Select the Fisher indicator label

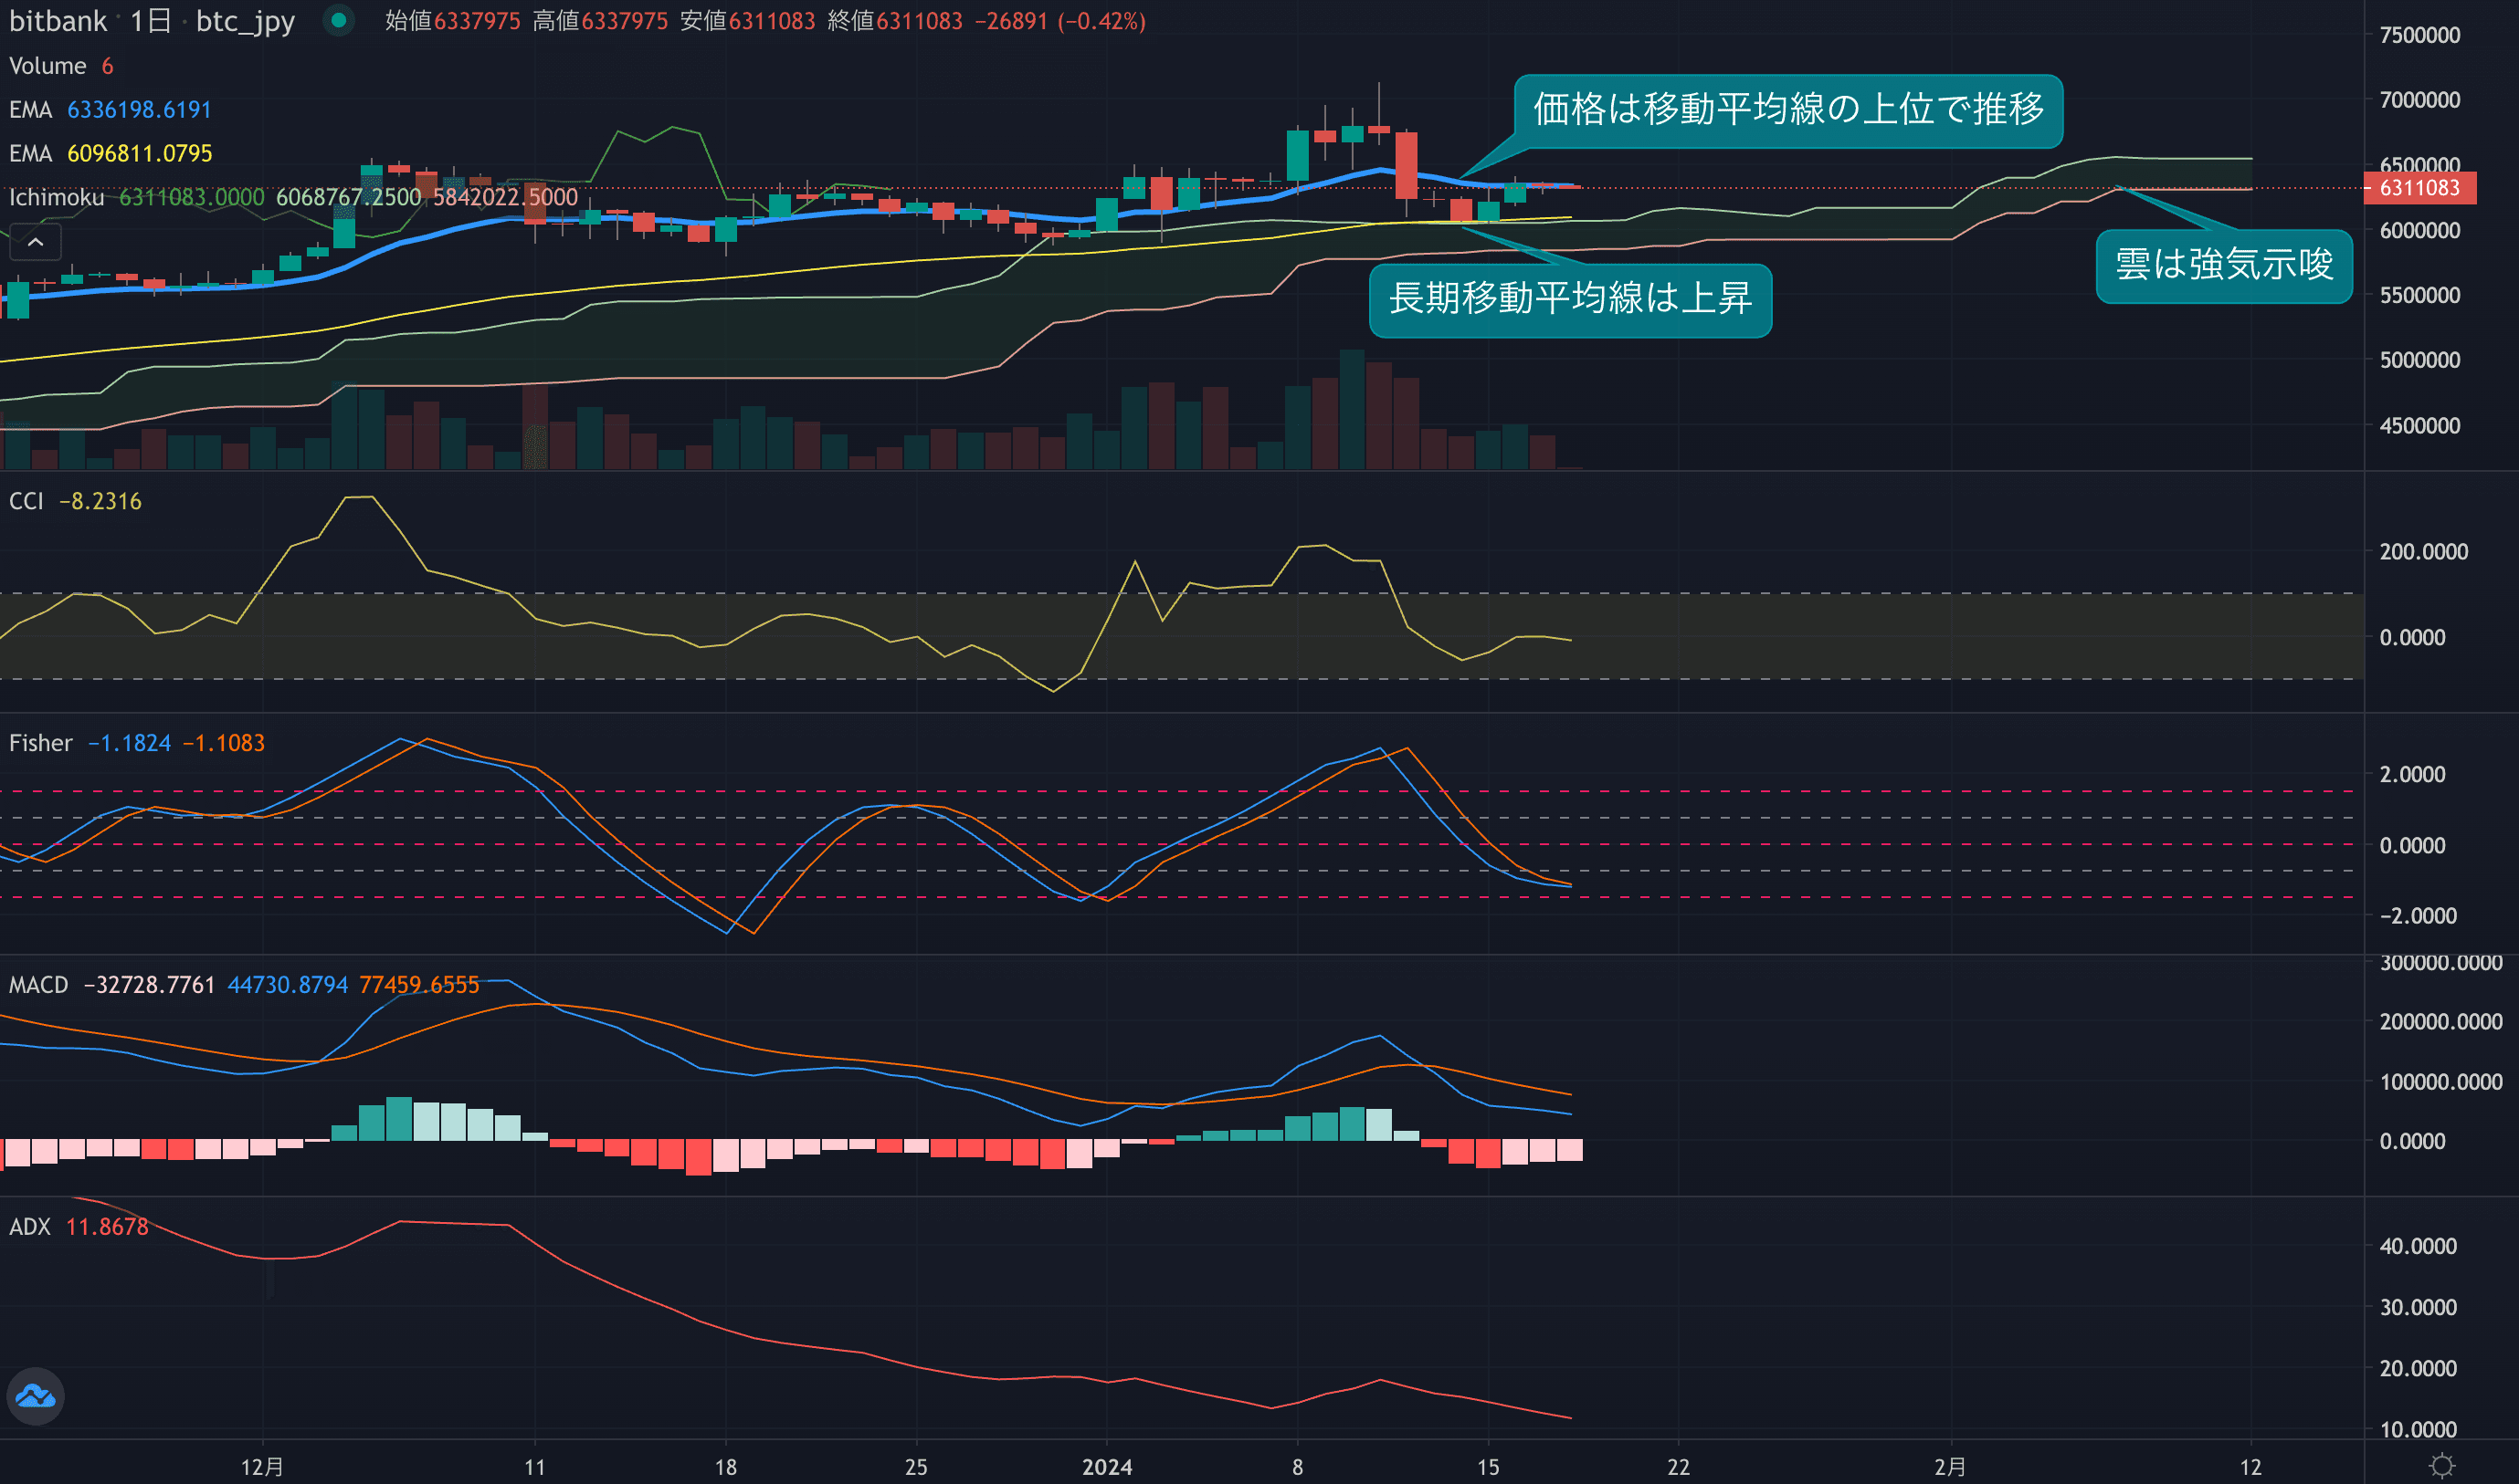coord(40,743)
